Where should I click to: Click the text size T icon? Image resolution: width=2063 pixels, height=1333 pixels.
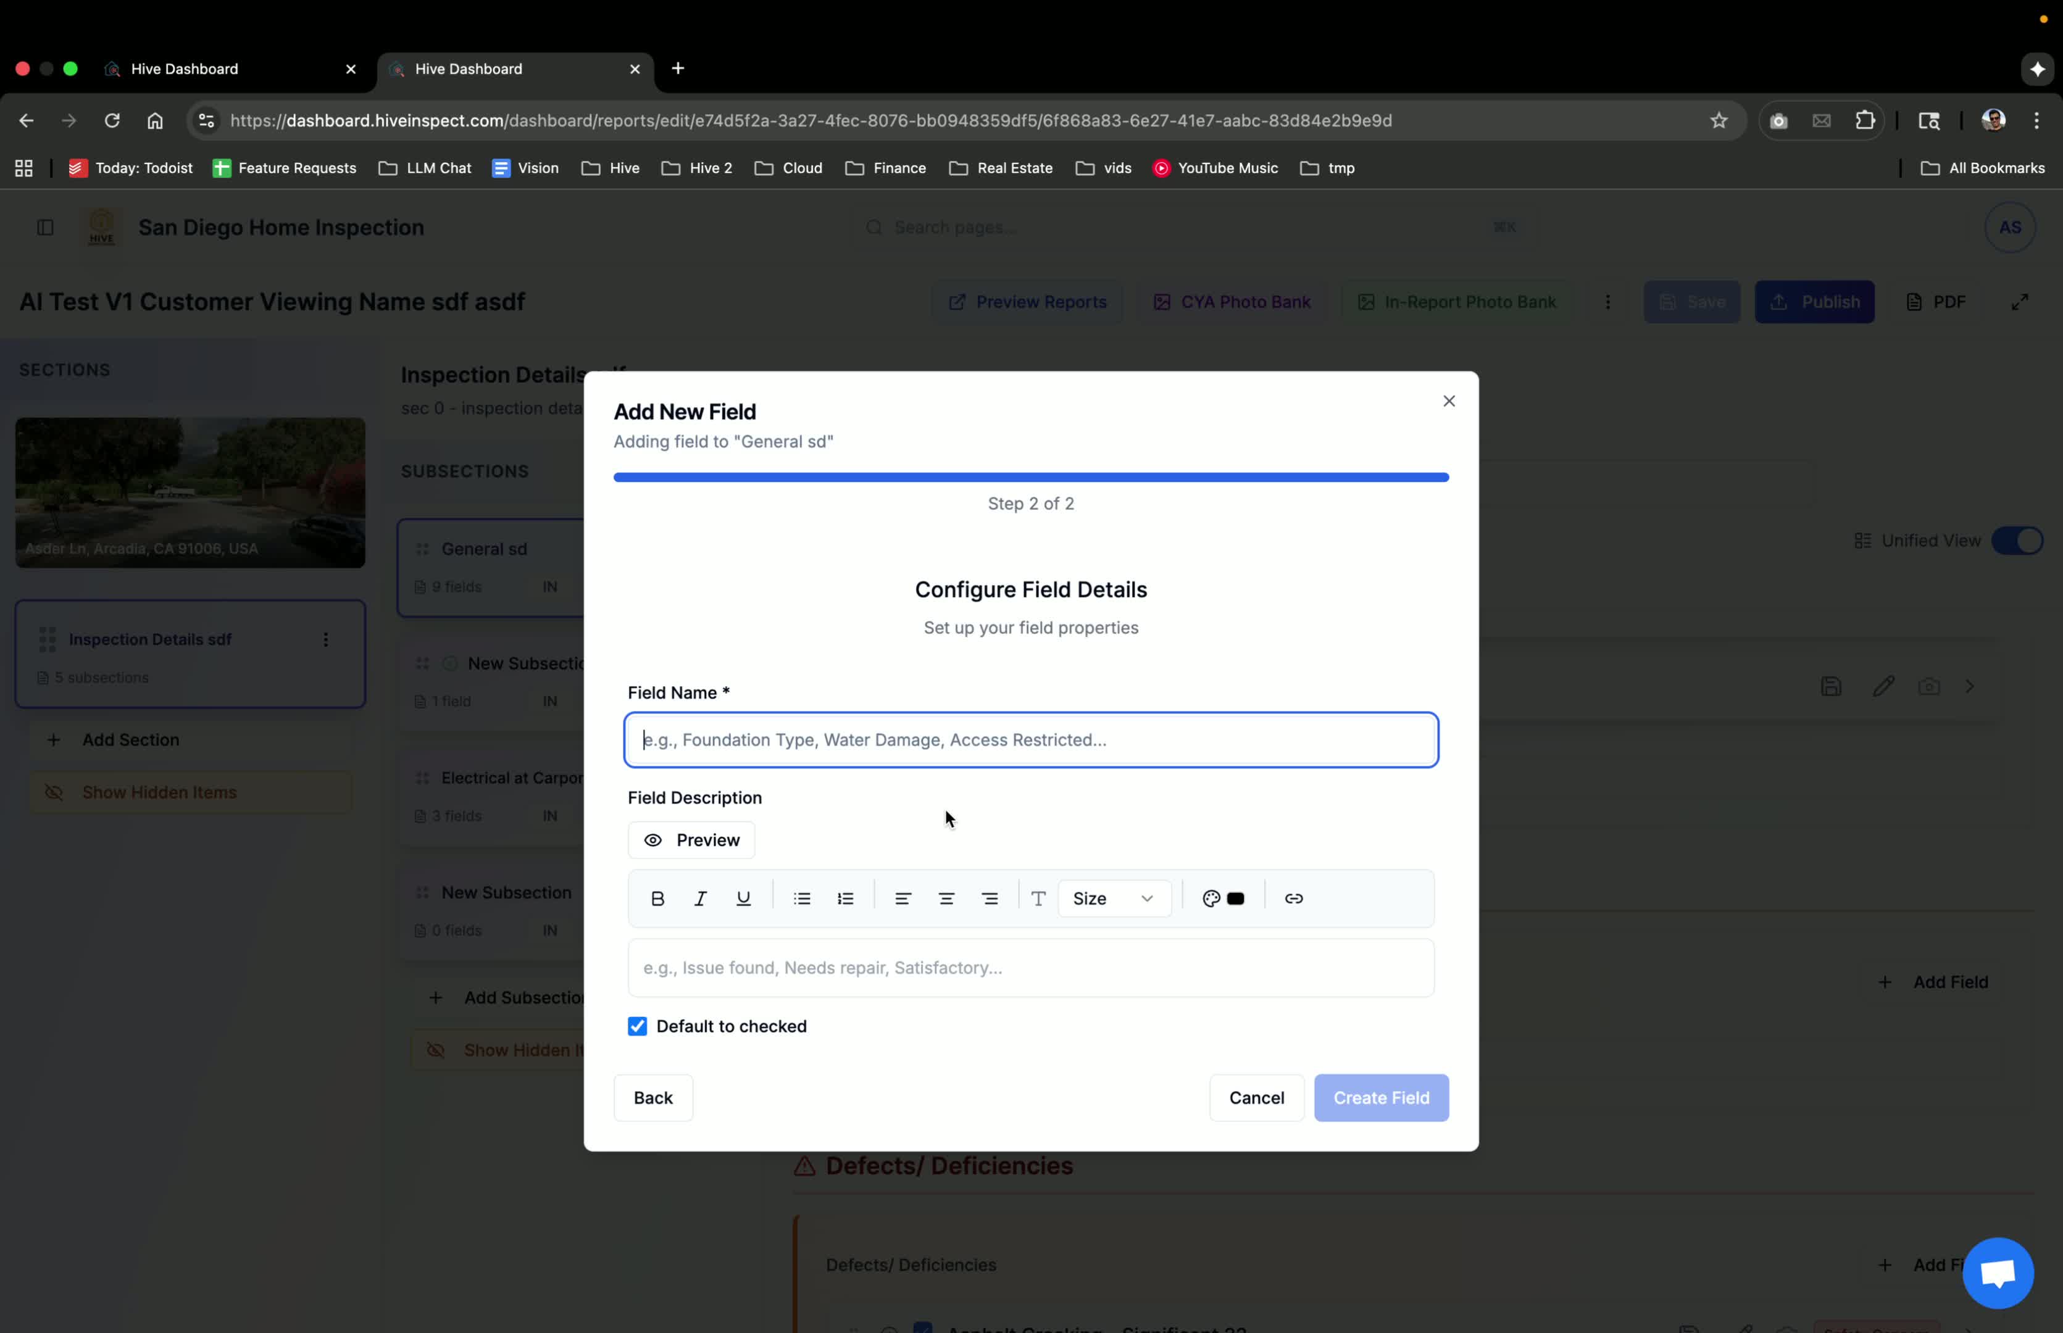pyautogui.click(x=1038, y=899)
